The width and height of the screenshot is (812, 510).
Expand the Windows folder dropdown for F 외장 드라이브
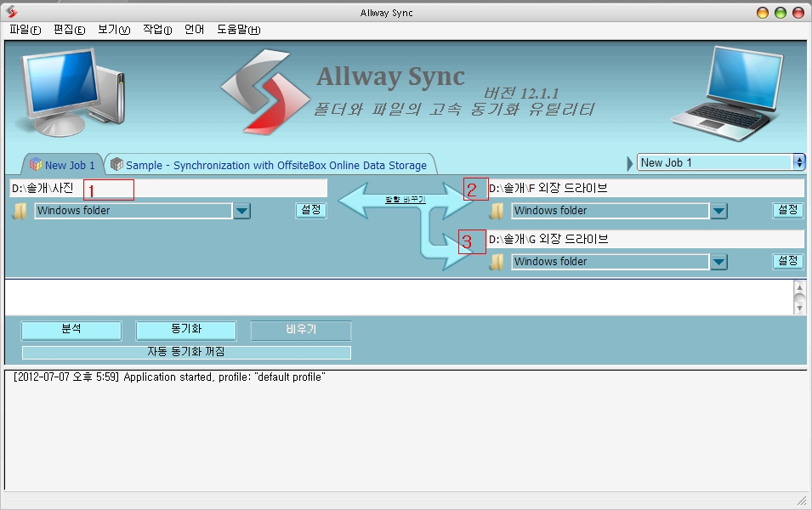point(718,211)
